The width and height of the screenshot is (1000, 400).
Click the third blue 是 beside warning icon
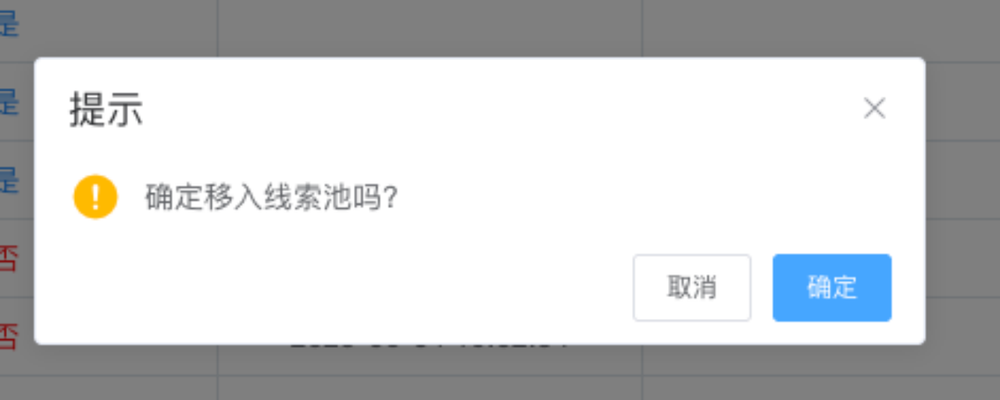coord(9,179)
